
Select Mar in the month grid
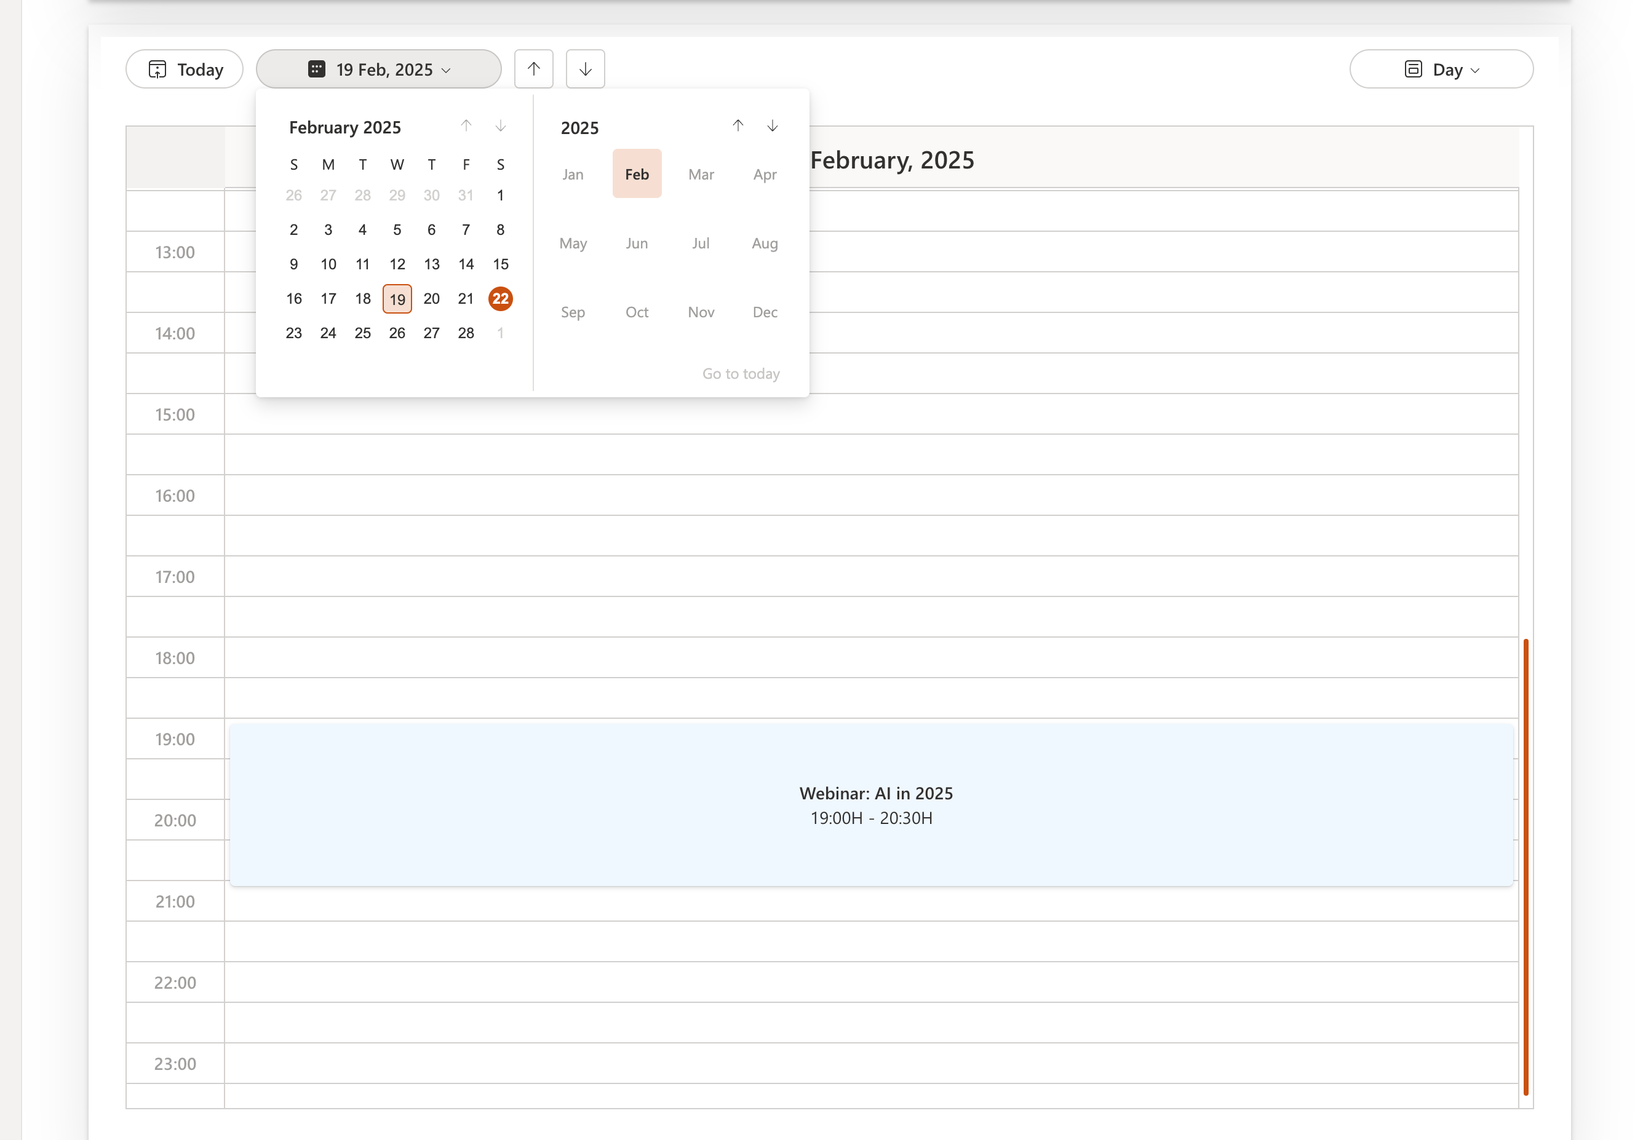pos(701,175)
